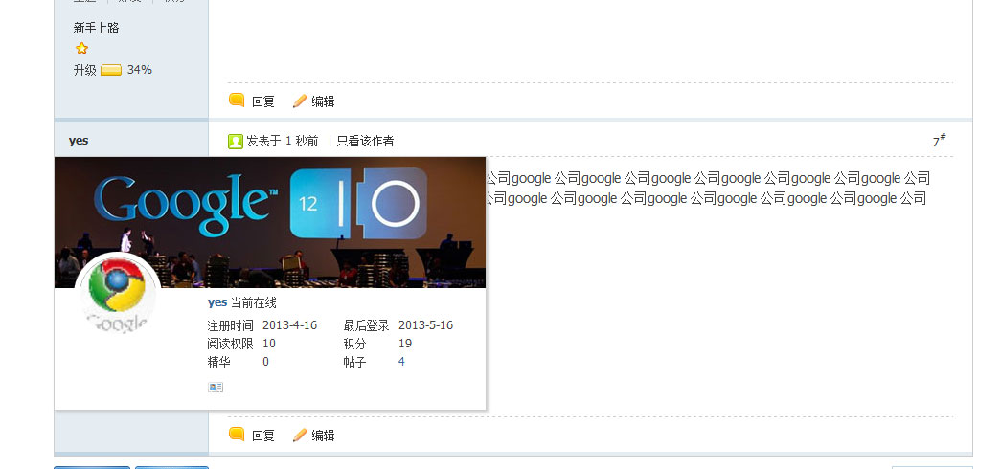This screenshot has width=1001, height=469.
Task: Click the 当前在线 status text
Action: 254,302
